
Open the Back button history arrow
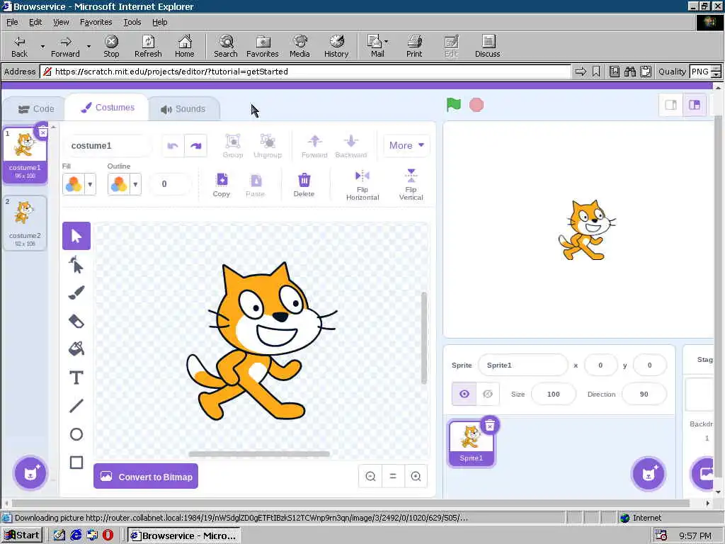[x=42, y=46]
